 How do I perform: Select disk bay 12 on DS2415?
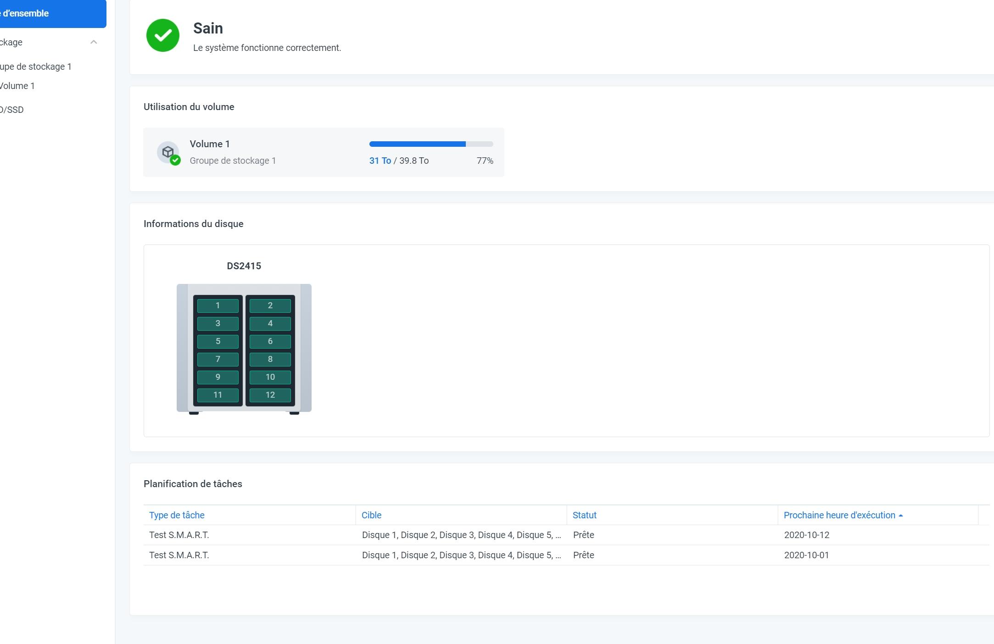coord(270,395)
